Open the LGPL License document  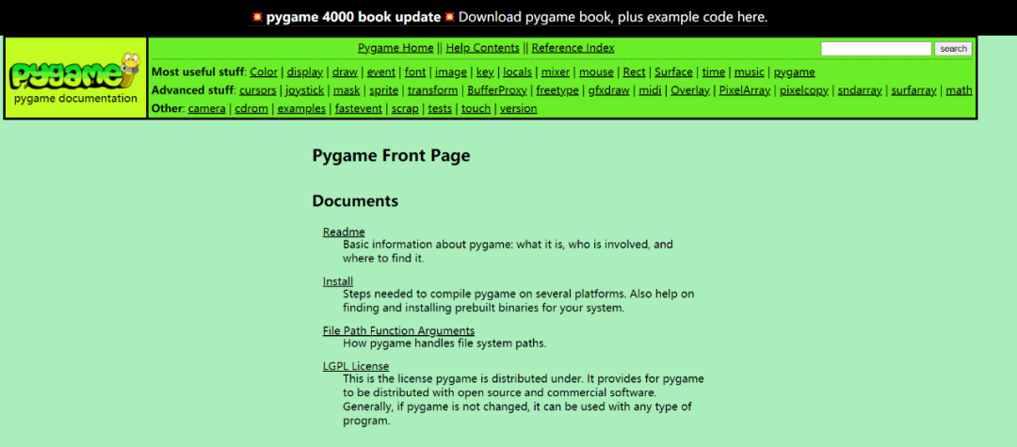coord(356,366)
